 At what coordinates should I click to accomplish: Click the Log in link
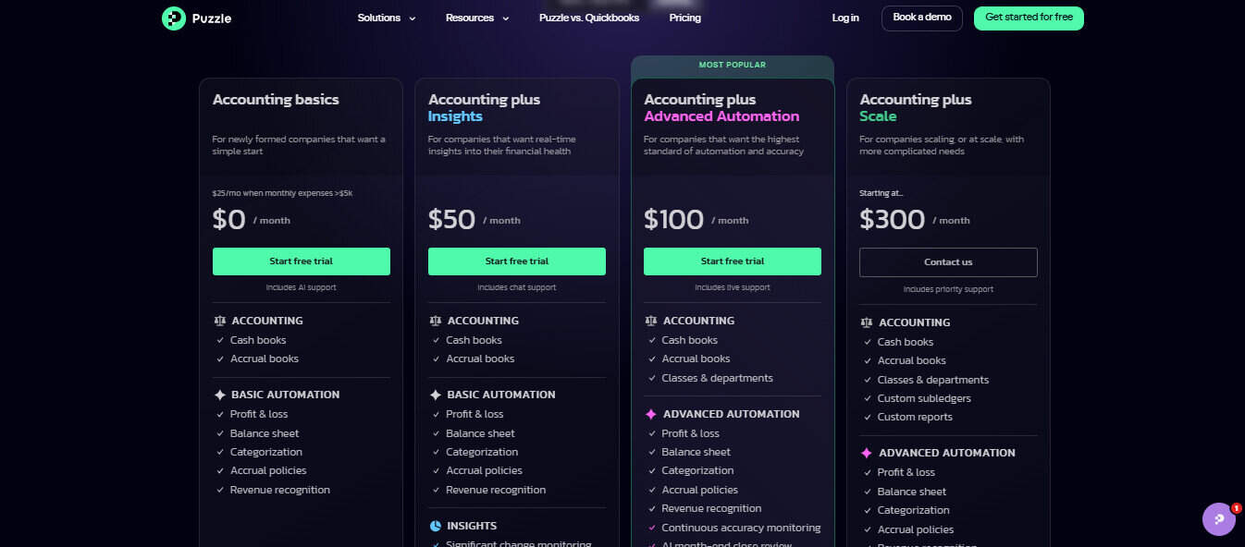[x=845, y=18]
